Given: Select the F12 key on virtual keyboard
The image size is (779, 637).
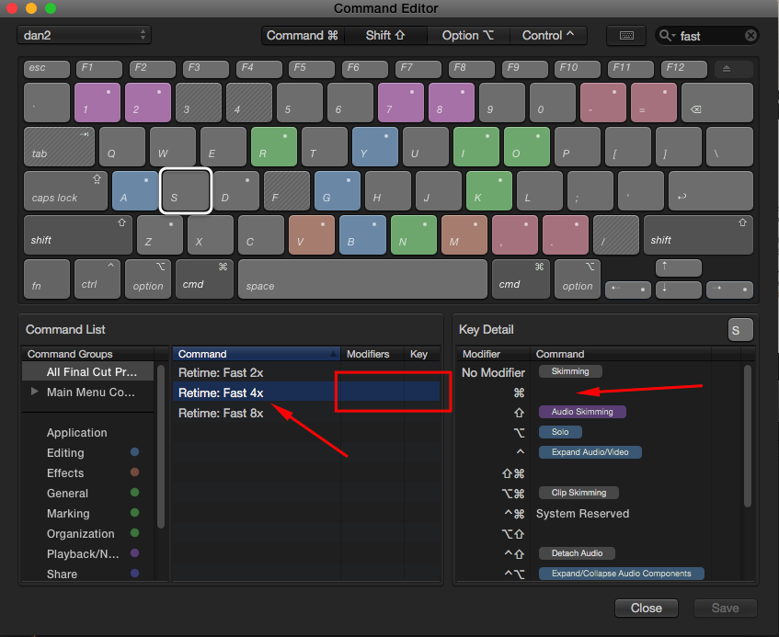Looking at the screenshot, I should click(x=683, y=69).
